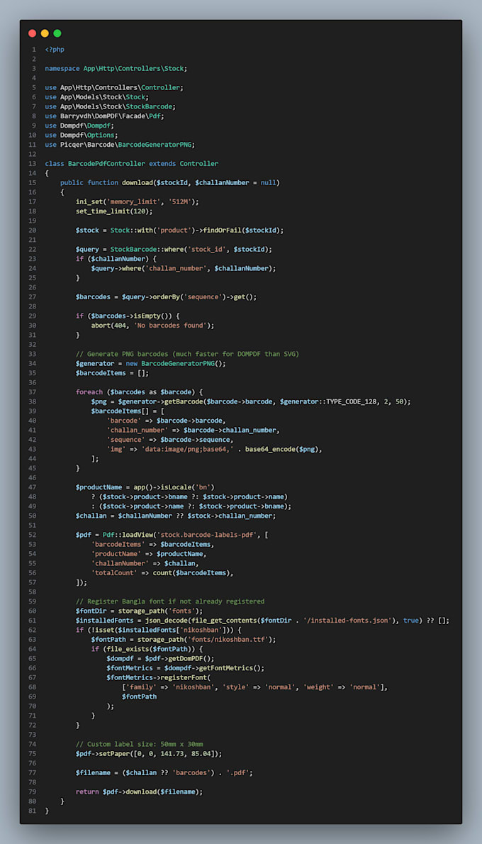Click '$generator = new BarcodeGeneratorPNG();' line
The height and width of the screenshot is (844, 482).
point(150,363)
